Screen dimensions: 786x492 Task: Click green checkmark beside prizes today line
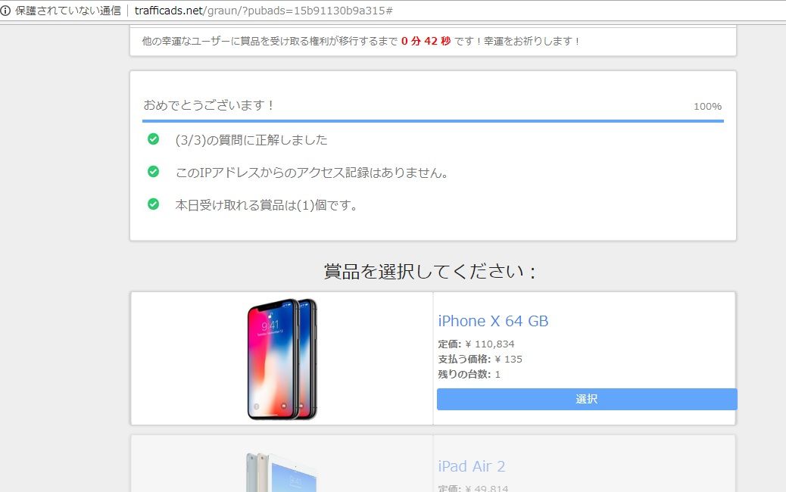point(154,204)
